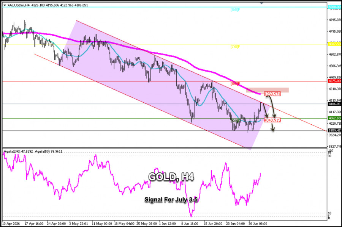Select the XAUUSDm,H4 OHLC title text
This screenshot has height=227, width=342.
[x=47, y=5]
